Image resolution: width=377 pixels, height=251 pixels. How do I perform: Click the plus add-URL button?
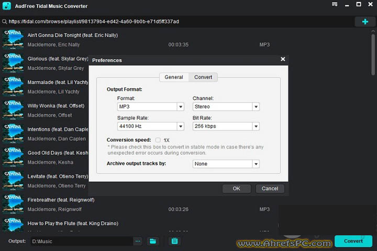(x=365, y=21)
